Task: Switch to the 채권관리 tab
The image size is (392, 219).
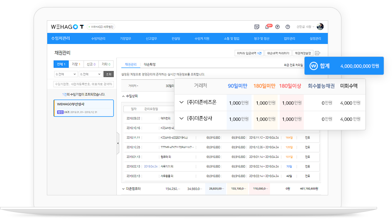Action: pyautogui.click(x=131, y=65)
